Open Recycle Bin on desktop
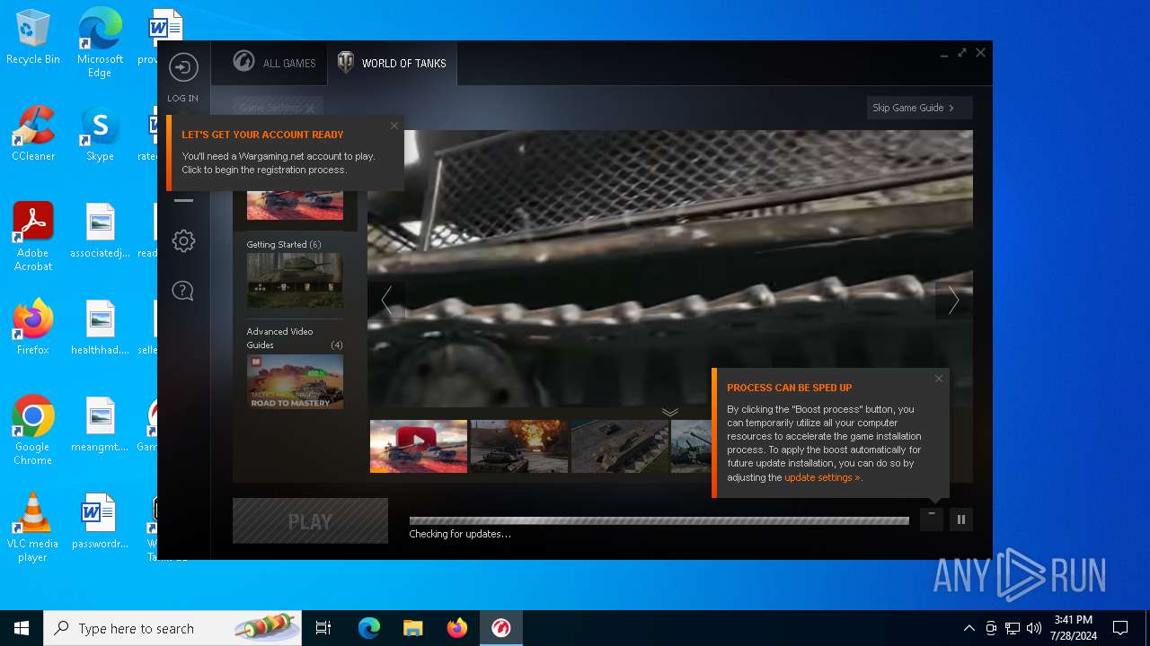This screenshot has width=1150, height=646. coord(33,38)
